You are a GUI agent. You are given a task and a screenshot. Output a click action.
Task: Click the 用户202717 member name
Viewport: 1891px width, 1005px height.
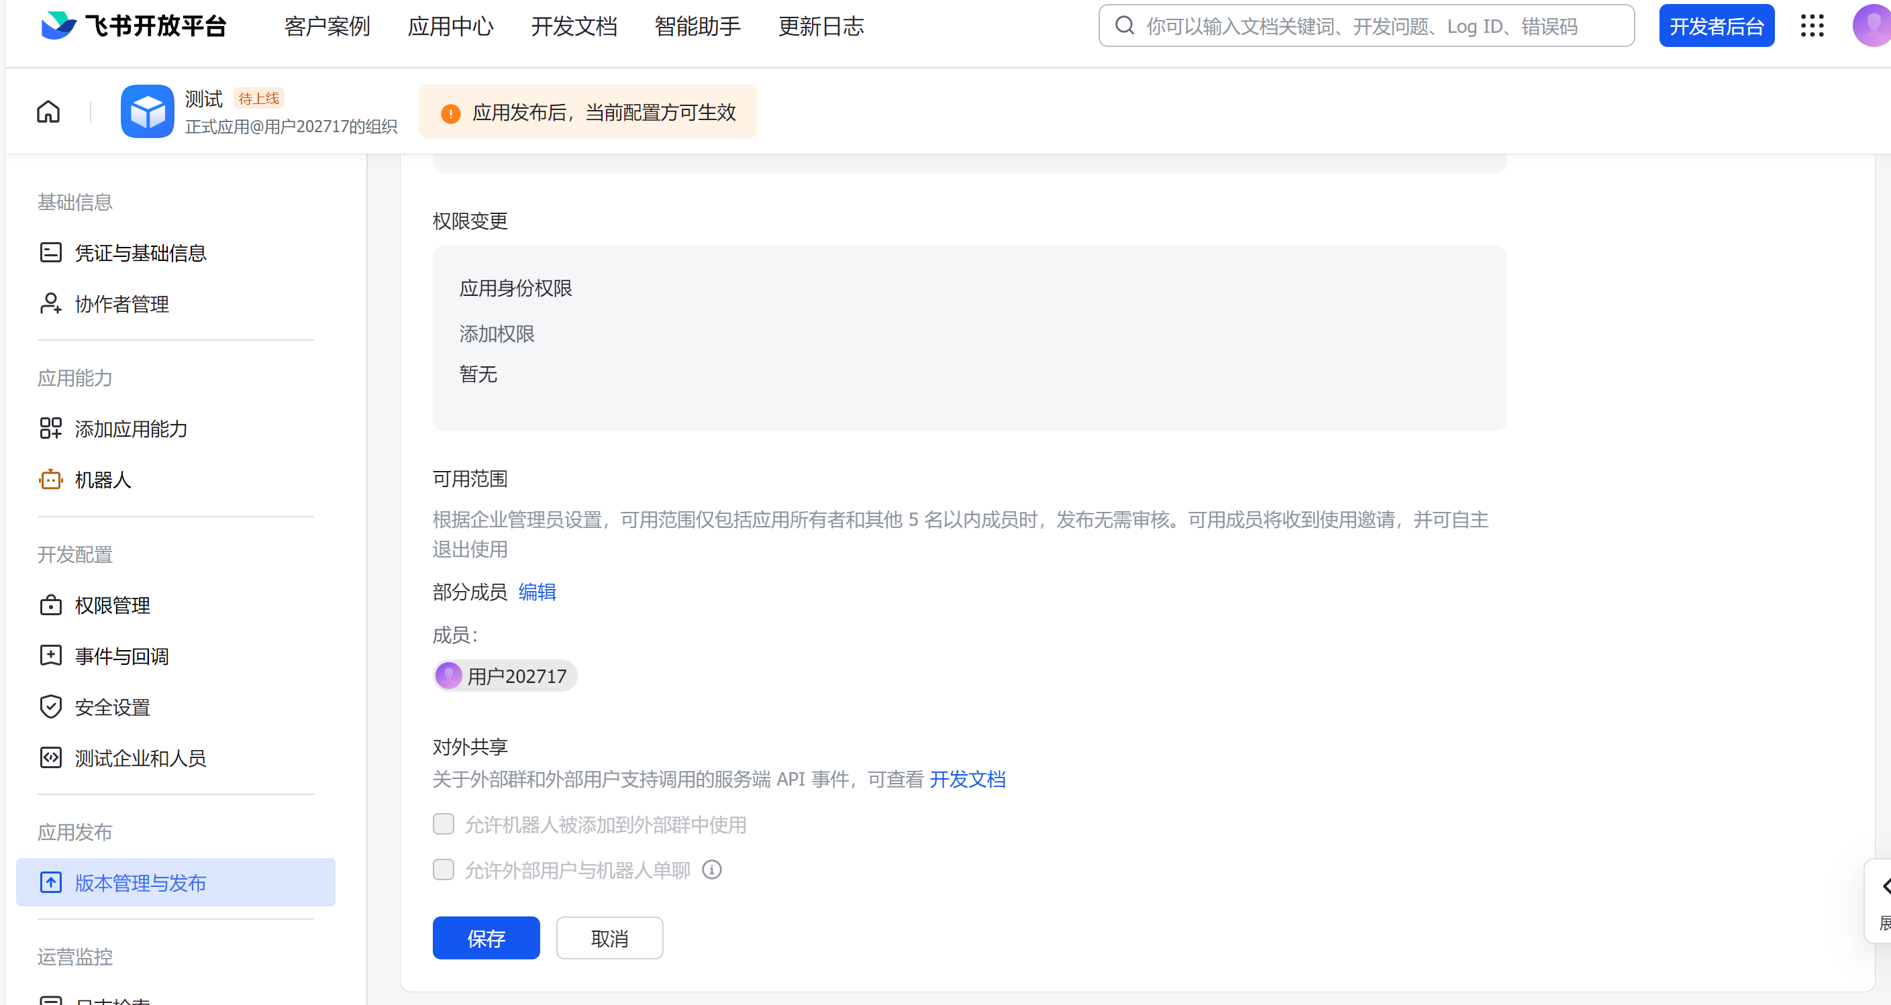coord(517,676)
